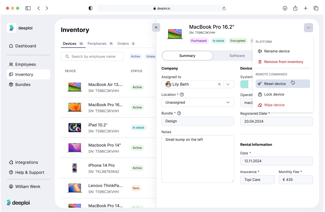Filter devices by the Active chip
Viewport: 325px width, 212px height.
tap(136, 56)
